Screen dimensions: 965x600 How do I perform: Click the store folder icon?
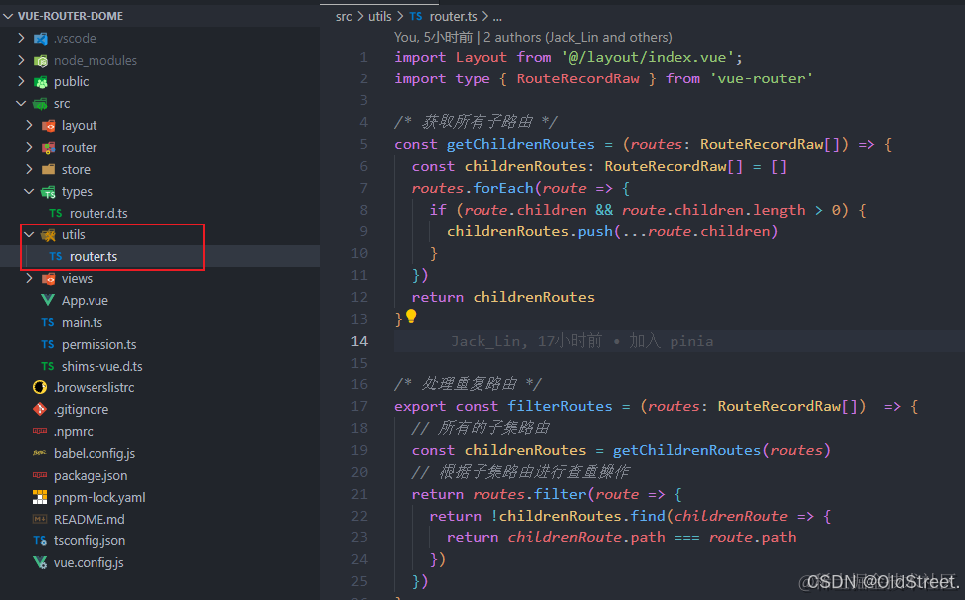click(48, 169)
